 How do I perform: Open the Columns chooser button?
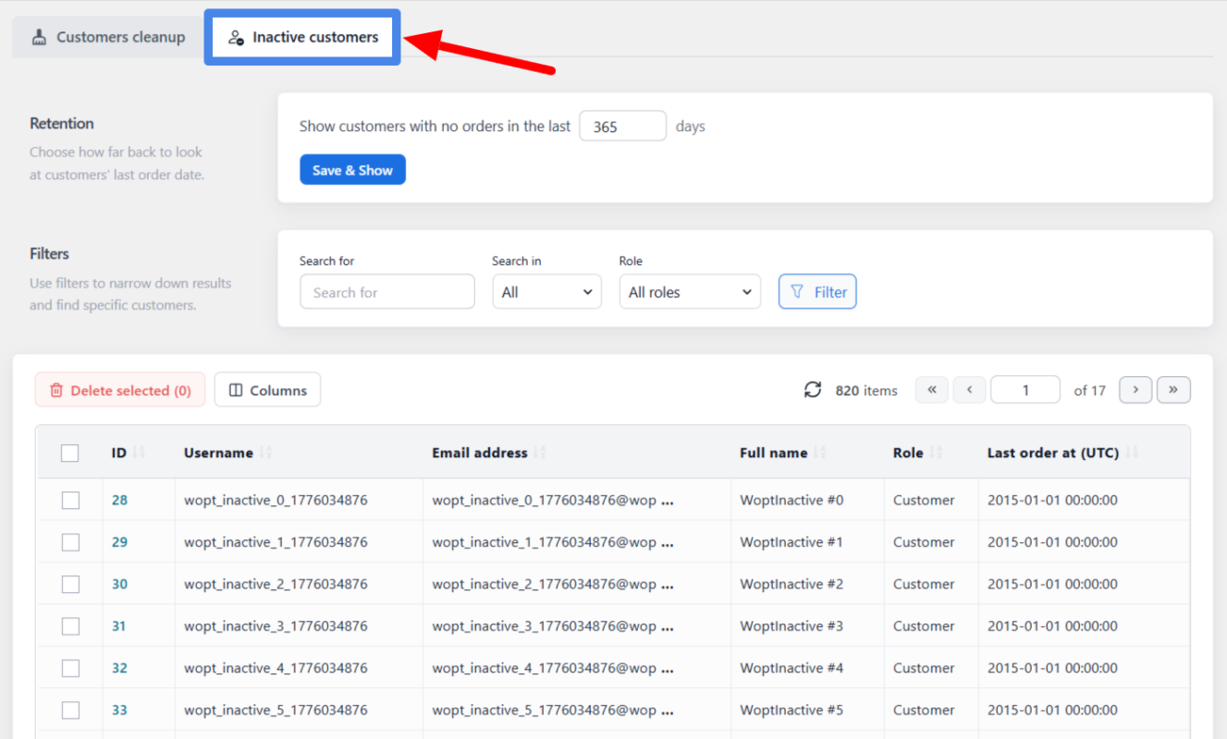click(x=267, y=390)
